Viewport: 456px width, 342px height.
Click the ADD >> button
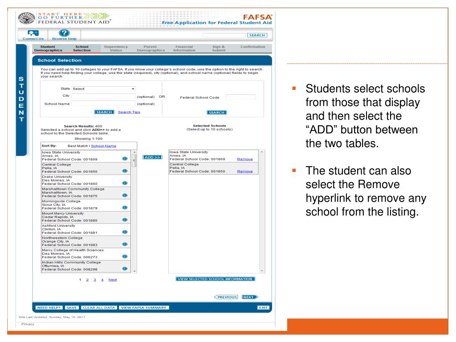[152, 157]
